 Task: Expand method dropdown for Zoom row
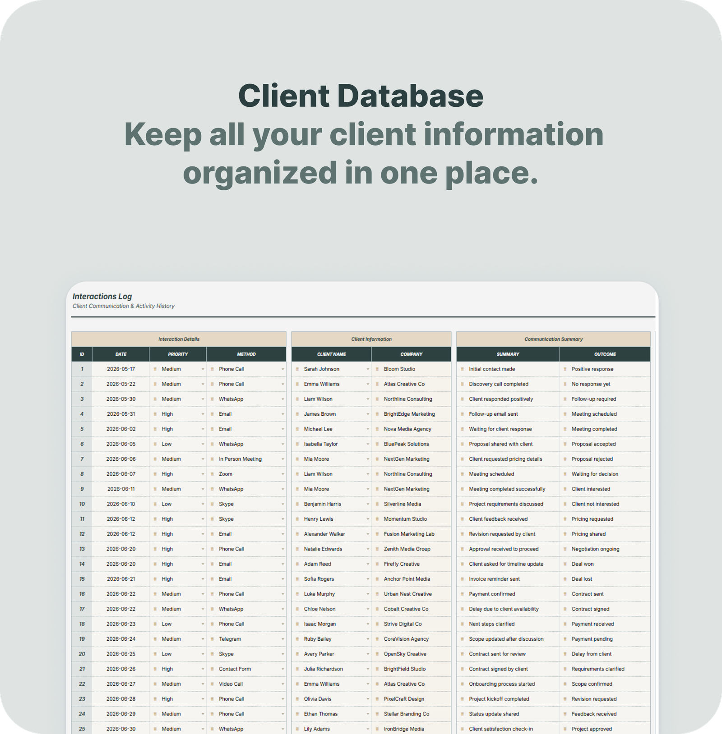coord(283,474)
